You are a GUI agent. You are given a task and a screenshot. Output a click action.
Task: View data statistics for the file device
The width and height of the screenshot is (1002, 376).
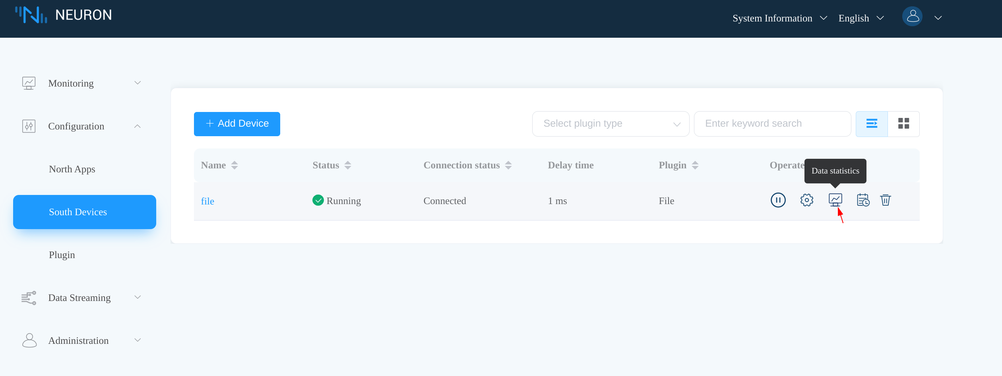click(835, 200)
